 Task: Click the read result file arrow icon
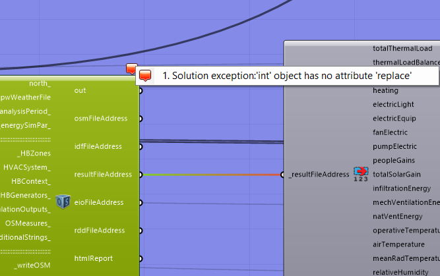(361, 174)
